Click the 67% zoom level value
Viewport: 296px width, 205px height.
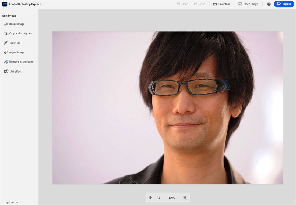tap(172, 197)
